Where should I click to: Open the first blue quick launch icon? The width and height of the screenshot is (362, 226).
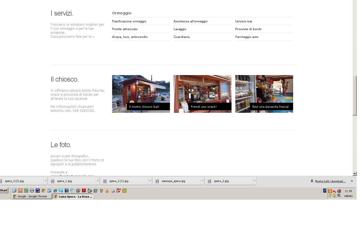pyautogui.click(x=15, y=191)
